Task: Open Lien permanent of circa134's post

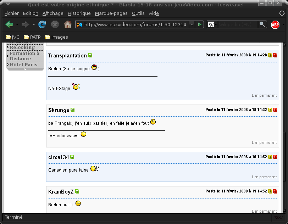Action: [x=264, y=177]
